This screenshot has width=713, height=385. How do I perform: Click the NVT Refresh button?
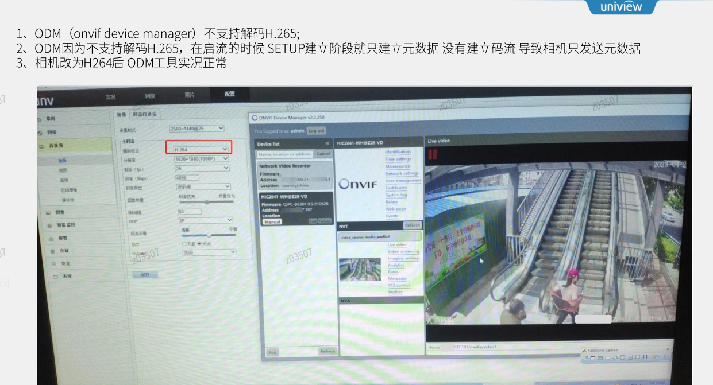tap(413, 225)
